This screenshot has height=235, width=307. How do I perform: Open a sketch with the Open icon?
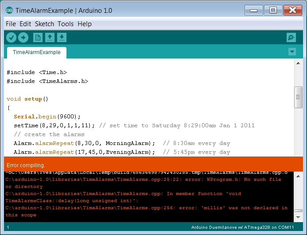coord(50,37)
